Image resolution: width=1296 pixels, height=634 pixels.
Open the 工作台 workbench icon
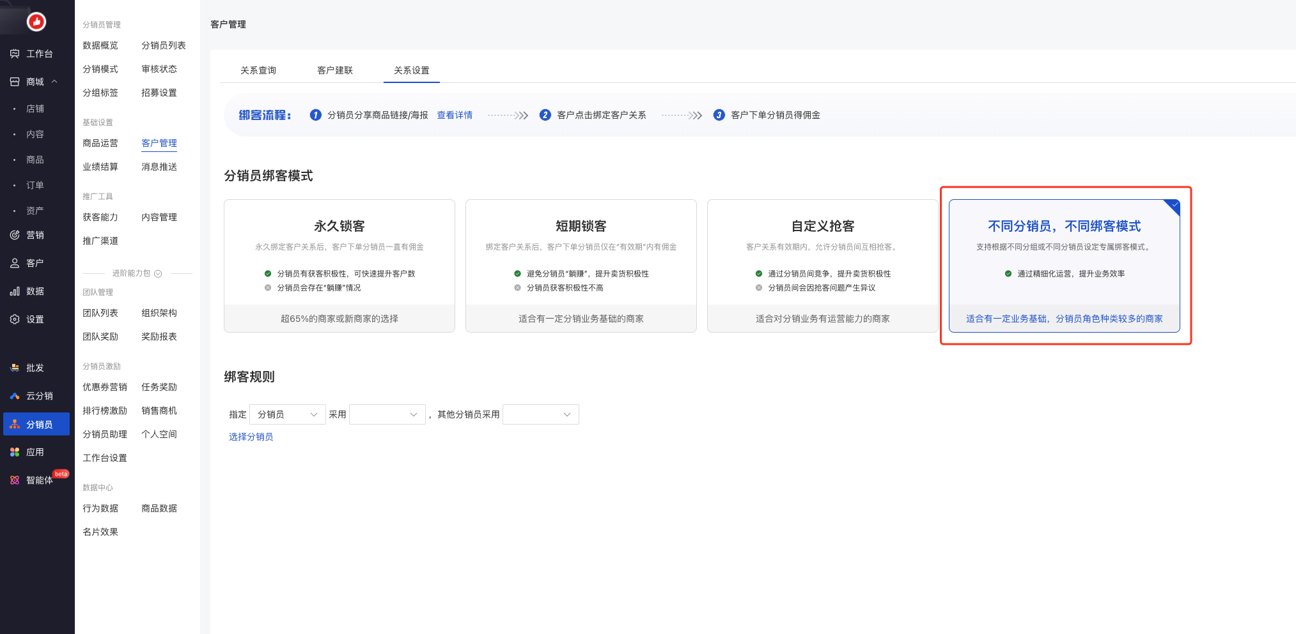point(15,54)
